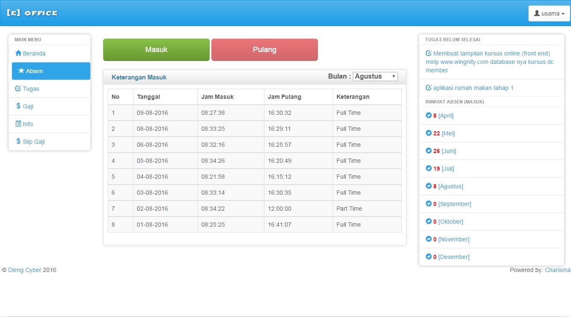This screenshot has width=571, height=317.
Task: Open the [Oktober] attendance history link
Action: click(451, 222)
